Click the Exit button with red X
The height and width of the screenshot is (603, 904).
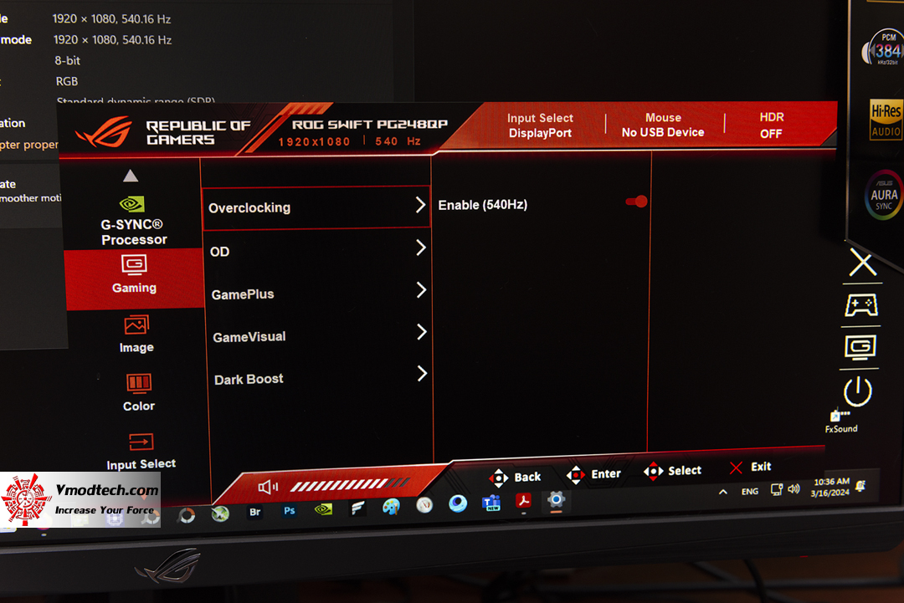coord(750,467)
